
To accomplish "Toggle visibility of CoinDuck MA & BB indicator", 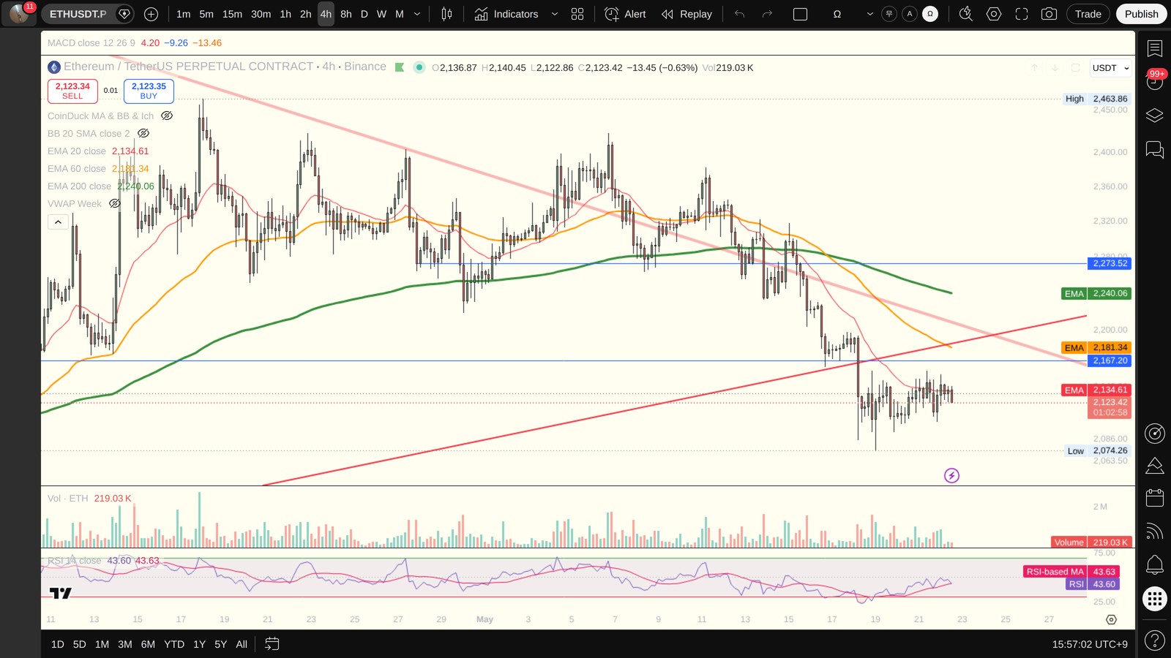I will [167, 116].
